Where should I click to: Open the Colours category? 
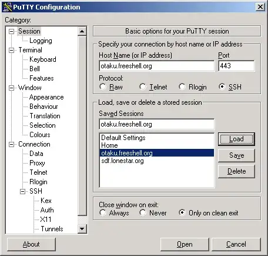[x=40, y=135]
